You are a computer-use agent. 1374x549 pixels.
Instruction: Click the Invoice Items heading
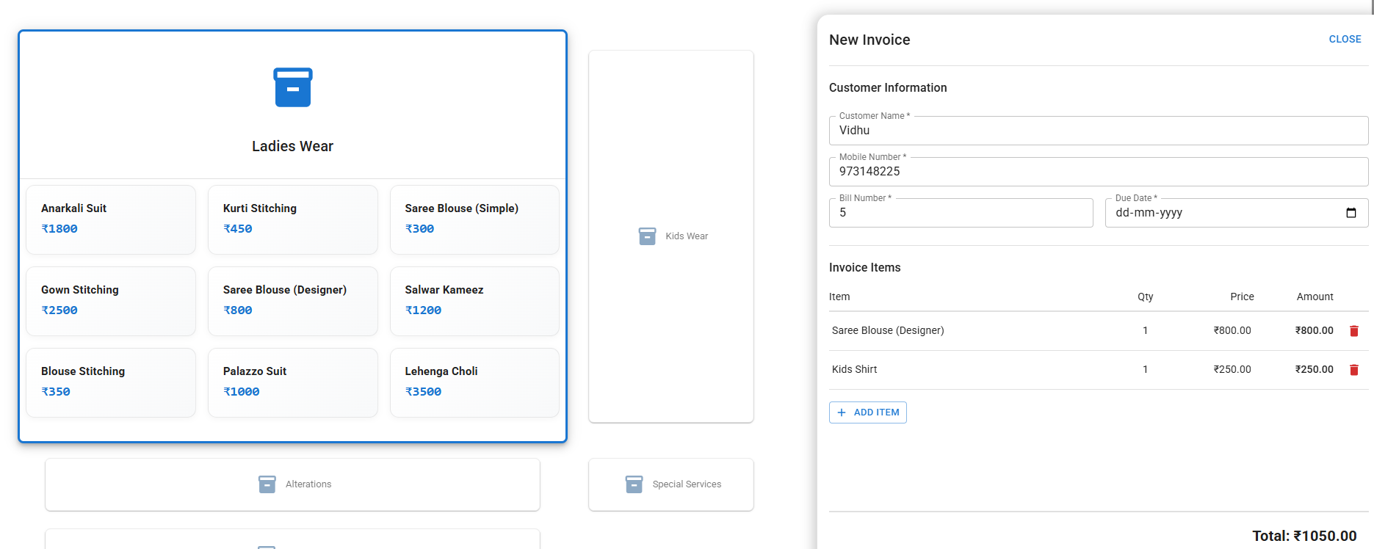tap(864, 268)
